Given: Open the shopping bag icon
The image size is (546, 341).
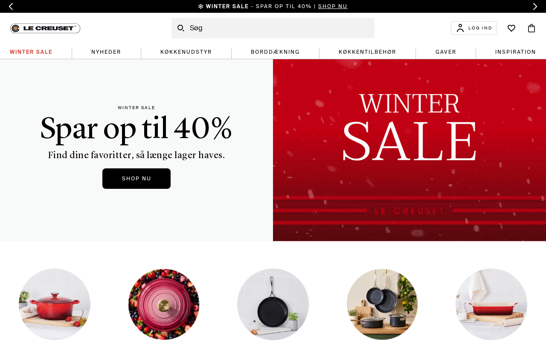Looking at the screenshot, I should click(x=531, y=28).
